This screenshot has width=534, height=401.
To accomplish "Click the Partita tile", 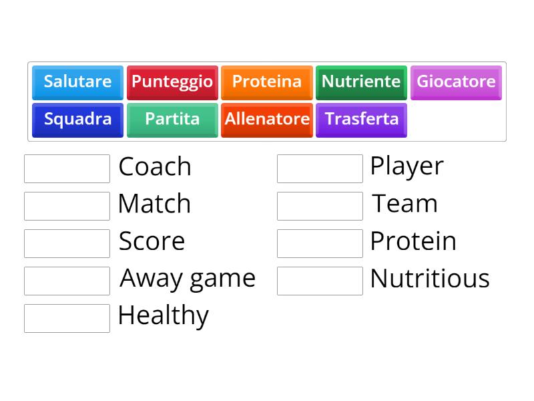I will [x=172, y=120].
